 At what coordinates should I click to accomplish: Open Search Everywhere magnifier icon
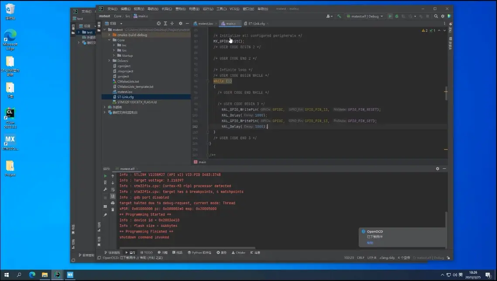pos(436,16)
